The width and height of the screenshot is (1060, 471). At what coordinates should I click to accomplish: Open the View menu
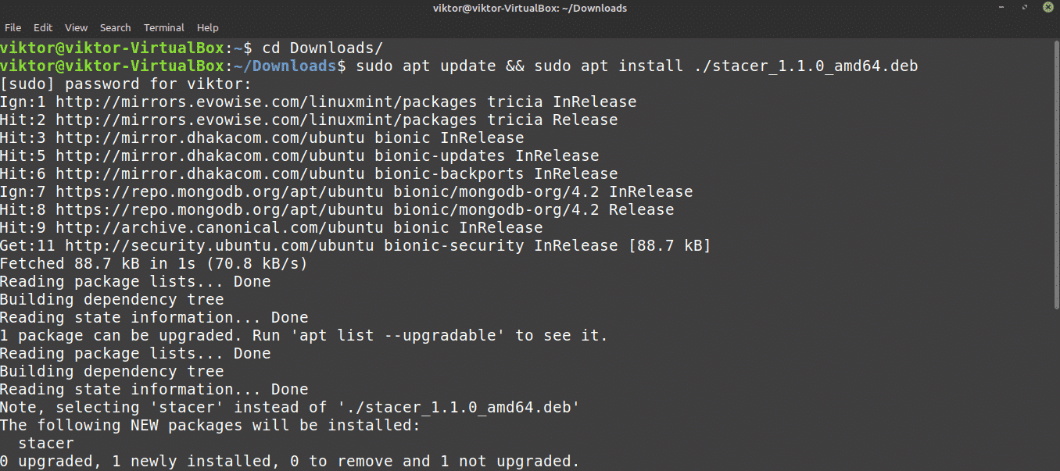76,28
